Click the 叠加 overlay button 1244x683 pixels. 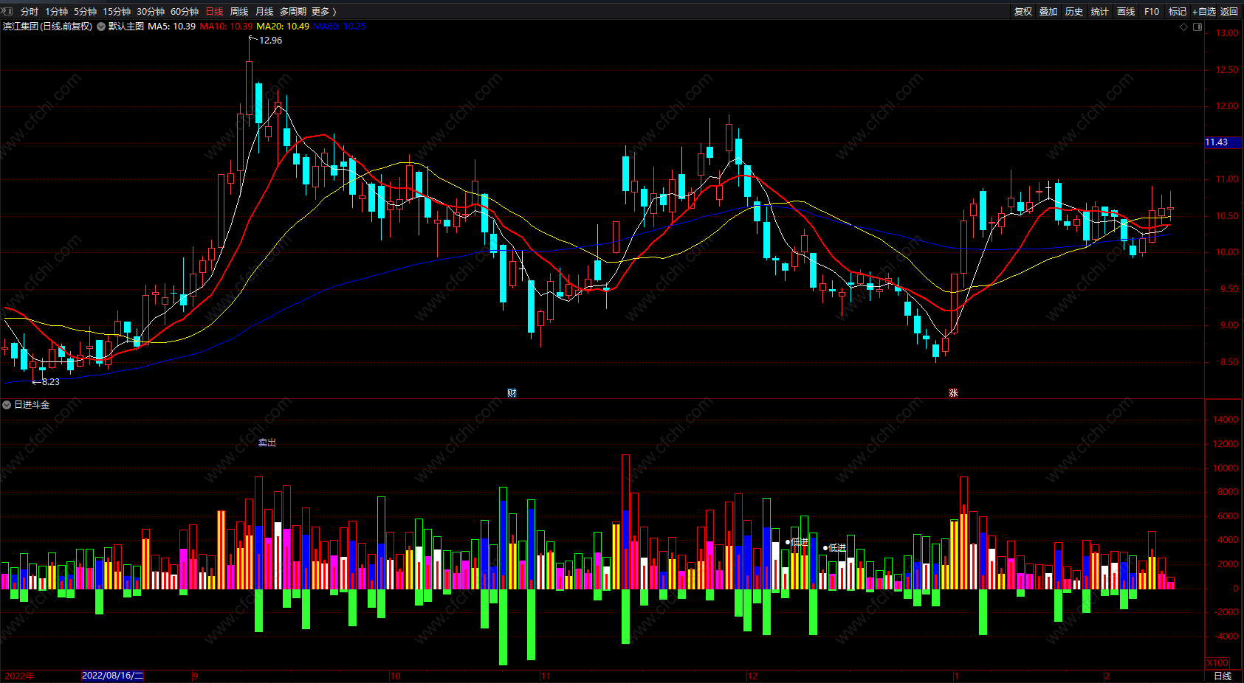1048,11
